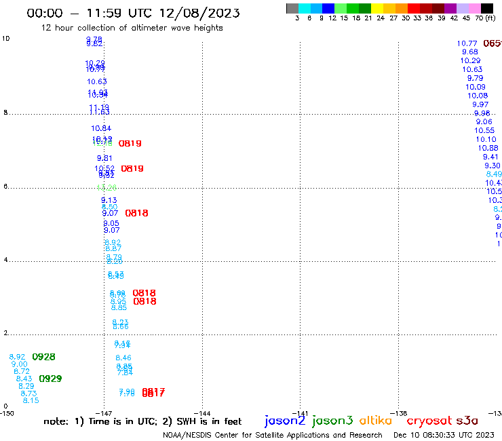Pick the dark blue swatch above label 12

click(x=328, y=8)
